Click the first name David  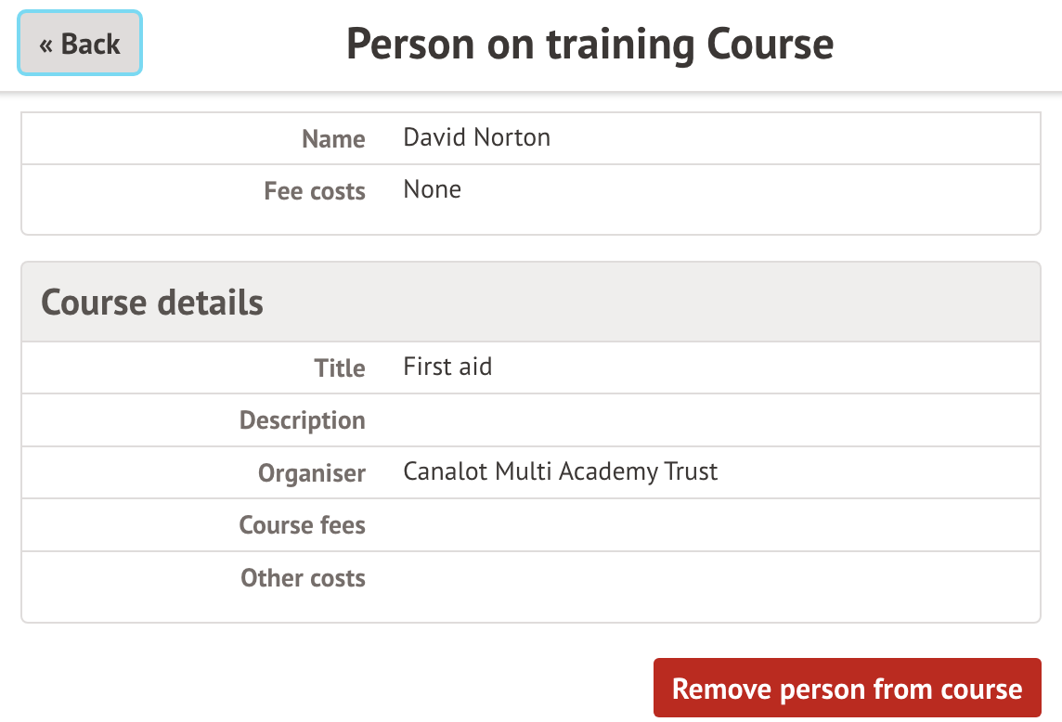tap(434, 138)
